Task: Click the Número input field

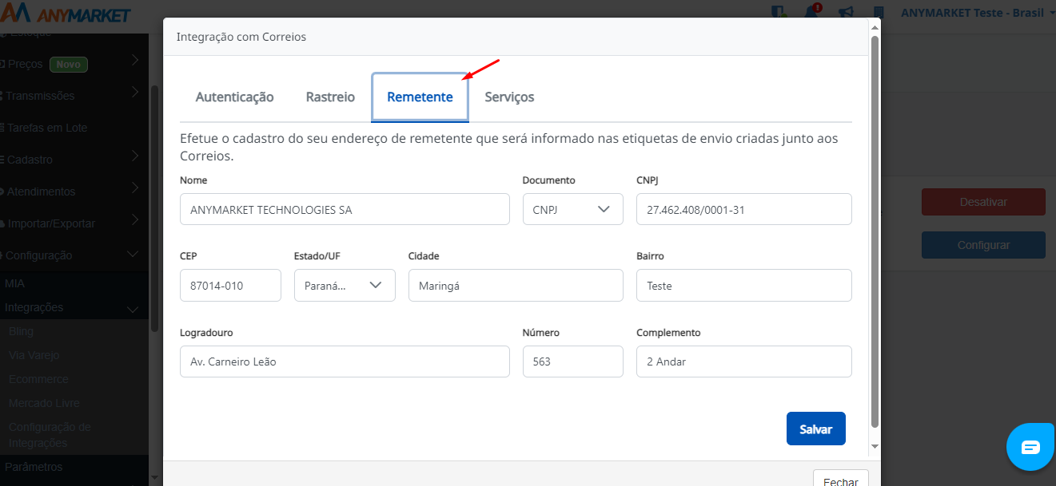Action: click(572, 362)
